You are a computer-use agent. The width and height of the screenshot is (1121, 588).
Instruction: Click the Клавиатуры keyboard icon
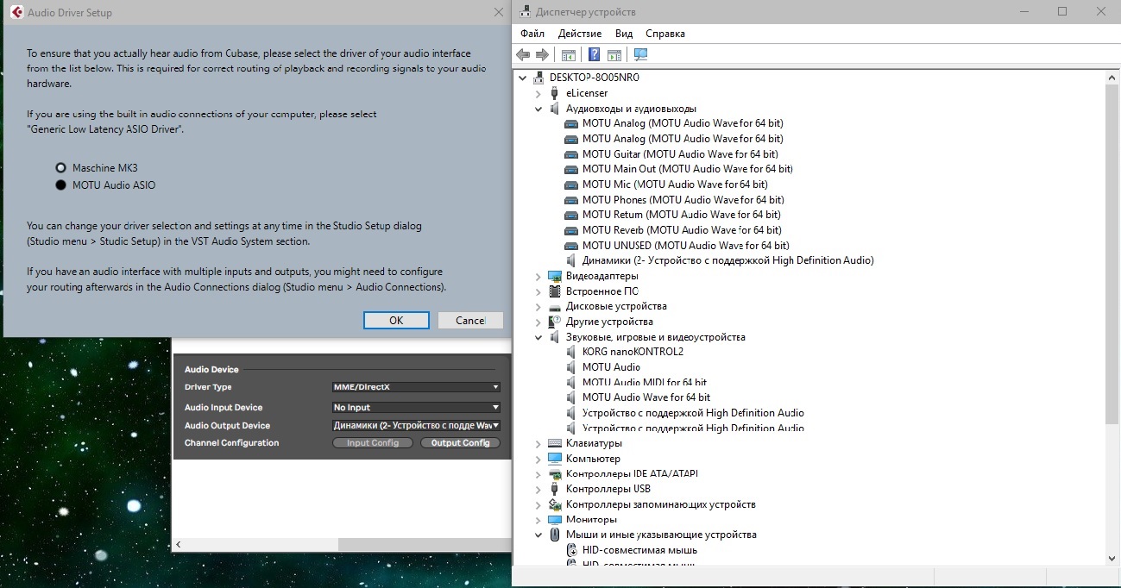click(x=555, y=443)
